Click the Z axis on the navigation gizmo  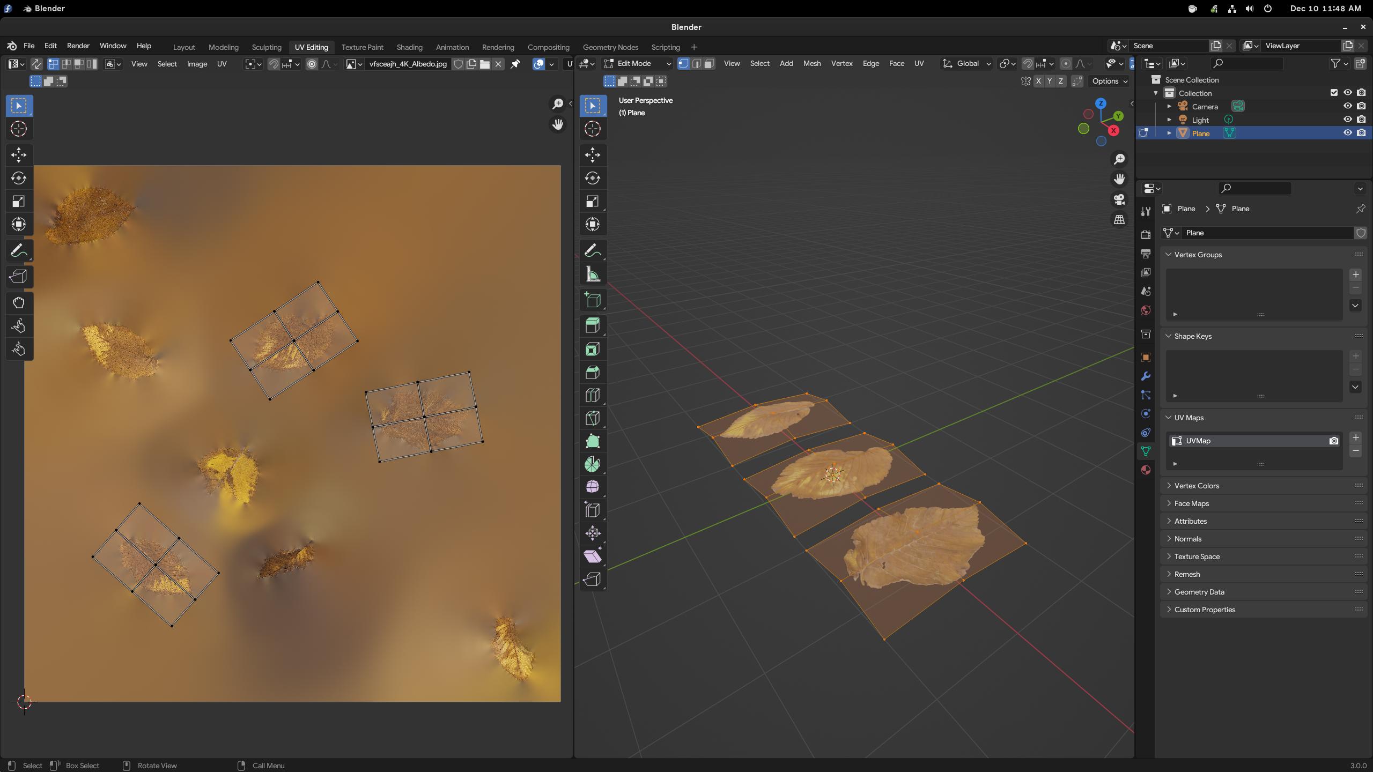tap(1101, 103)
